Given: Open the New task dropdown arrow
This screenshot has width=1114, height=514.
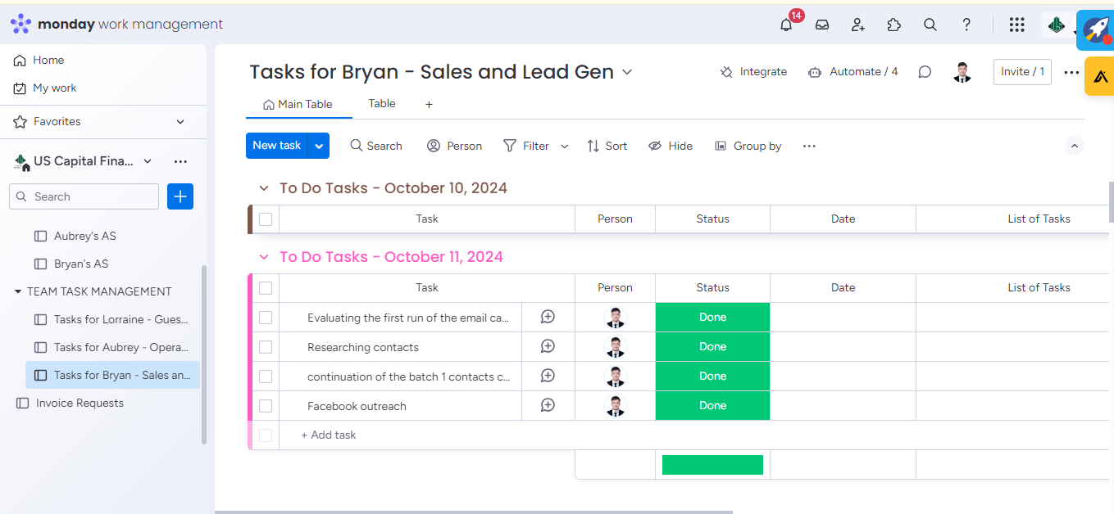Looking at the screenshot, I should tap(319, 146).
